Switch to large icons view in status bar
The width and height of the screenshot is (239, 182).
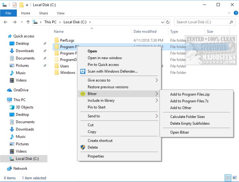tap(234, 178)
